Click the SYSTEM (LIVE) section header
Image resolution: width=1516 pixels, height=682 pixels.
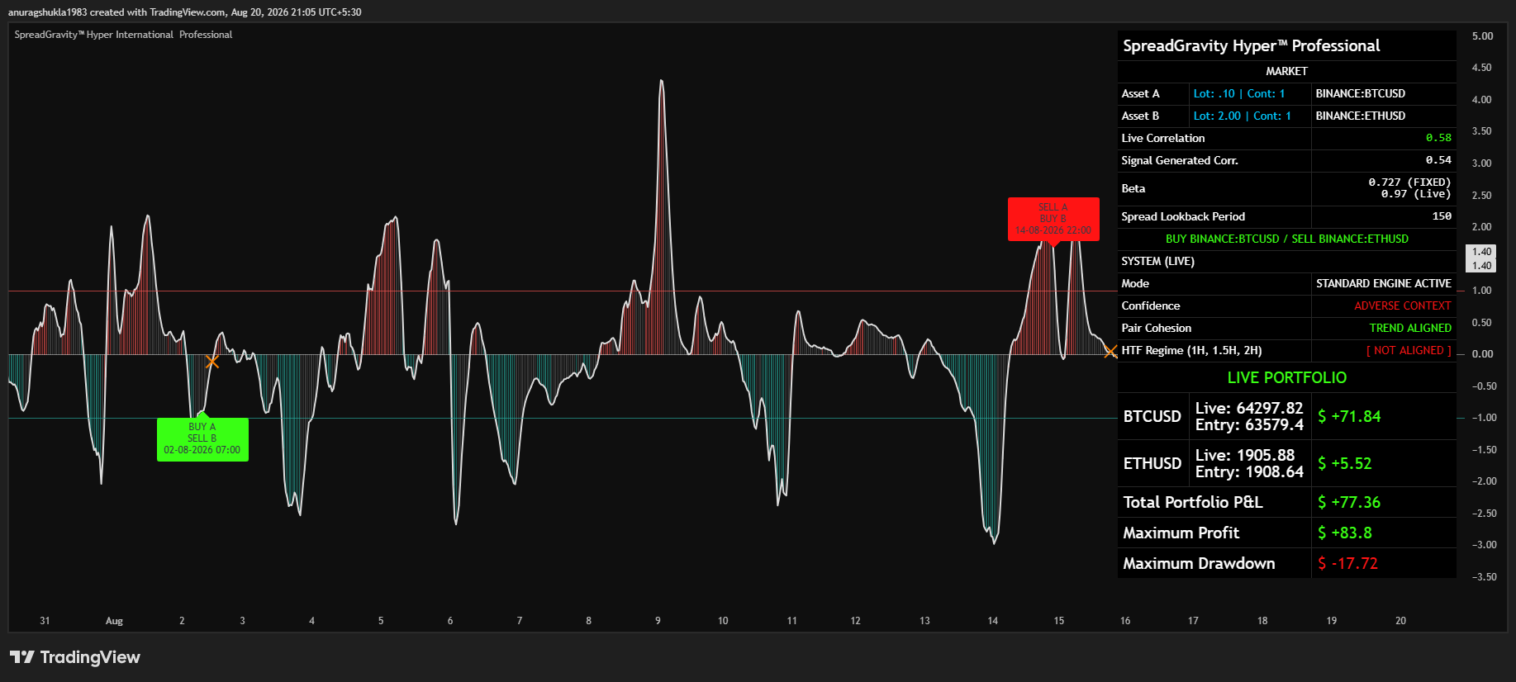1157,262
